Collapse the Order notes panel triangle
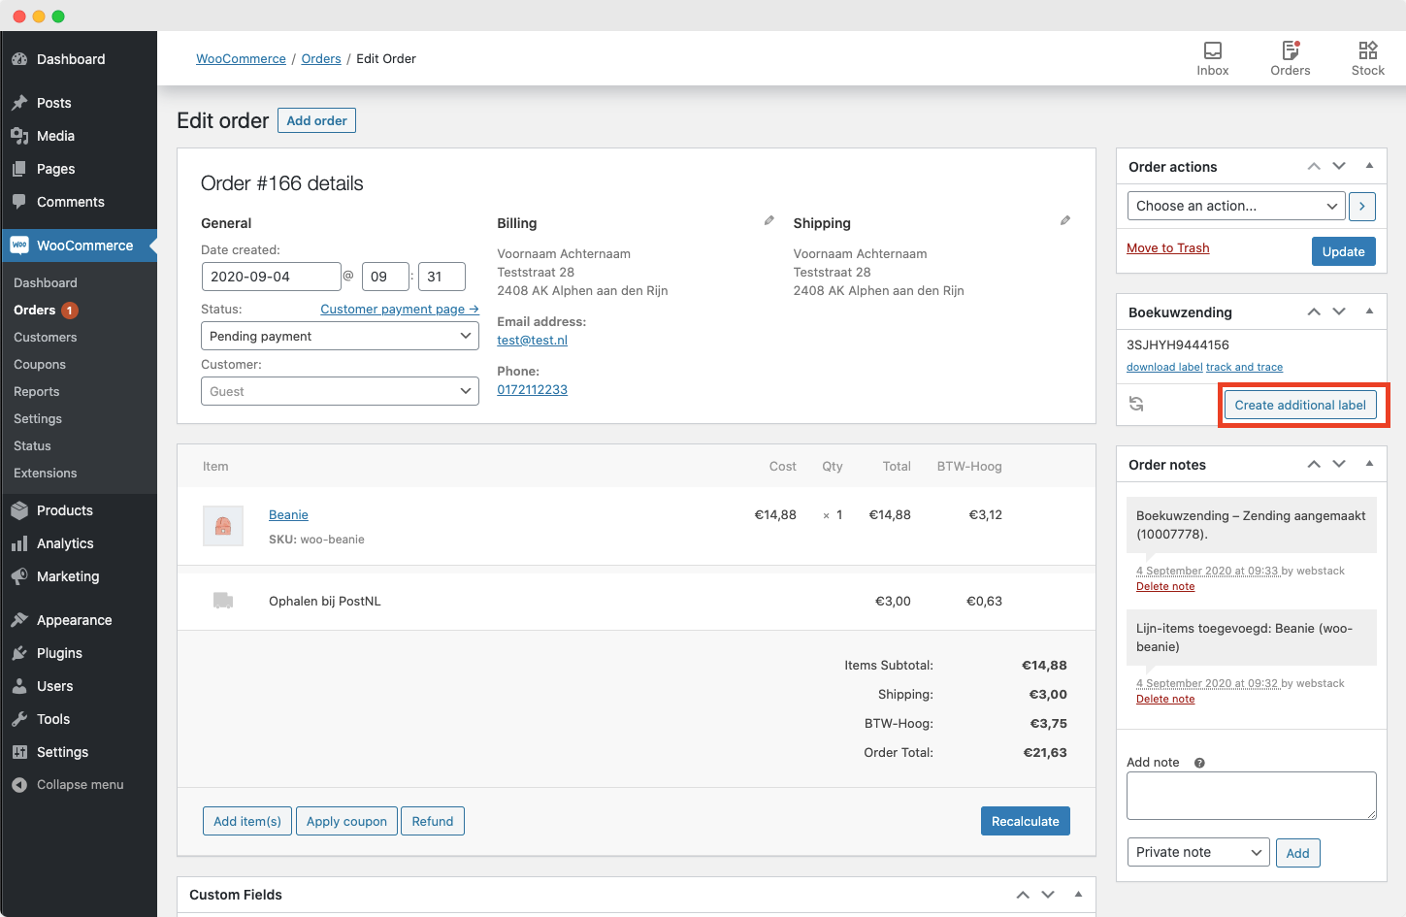 point(1369,464)
